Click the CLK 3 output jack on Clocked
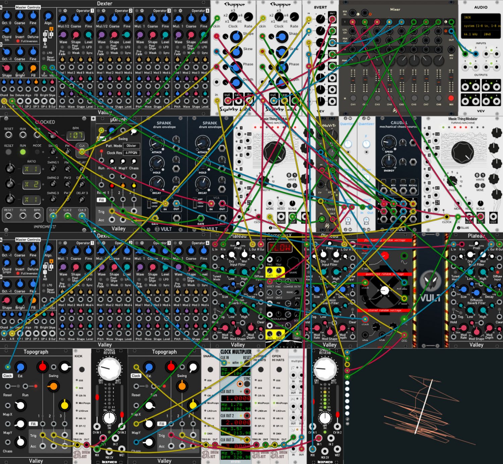 pyautogui.click(x=82, y=216)
